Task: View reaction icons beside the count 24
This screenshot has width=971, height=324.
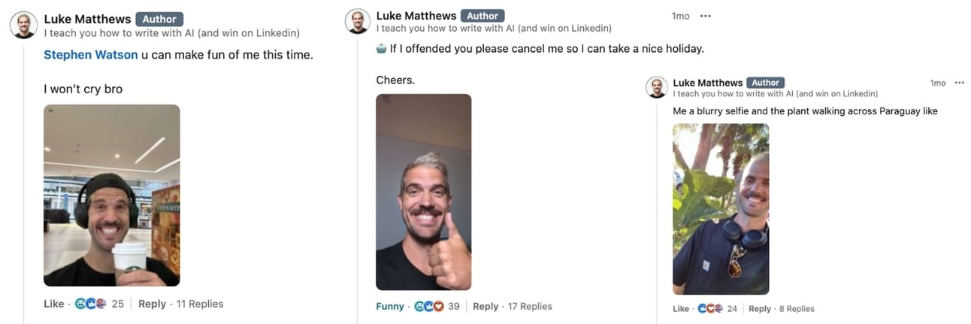Action: tap(710, 308)
